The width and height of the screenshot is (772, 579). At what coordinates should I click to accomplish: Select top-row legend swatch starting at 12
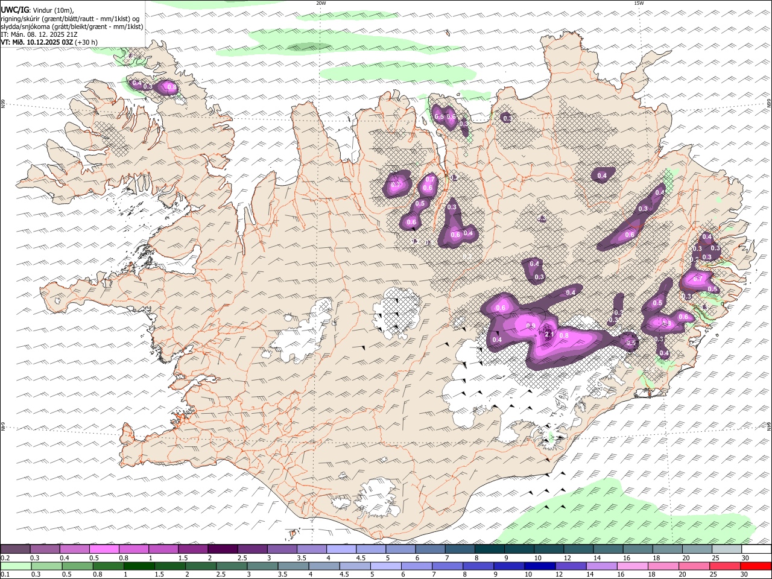point(578,549)
